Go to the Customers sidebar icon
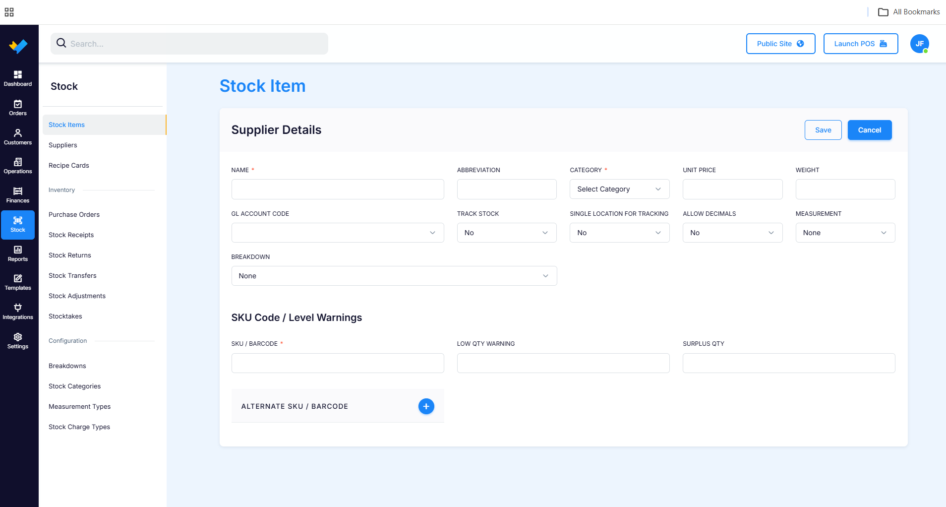 [18, 137]
